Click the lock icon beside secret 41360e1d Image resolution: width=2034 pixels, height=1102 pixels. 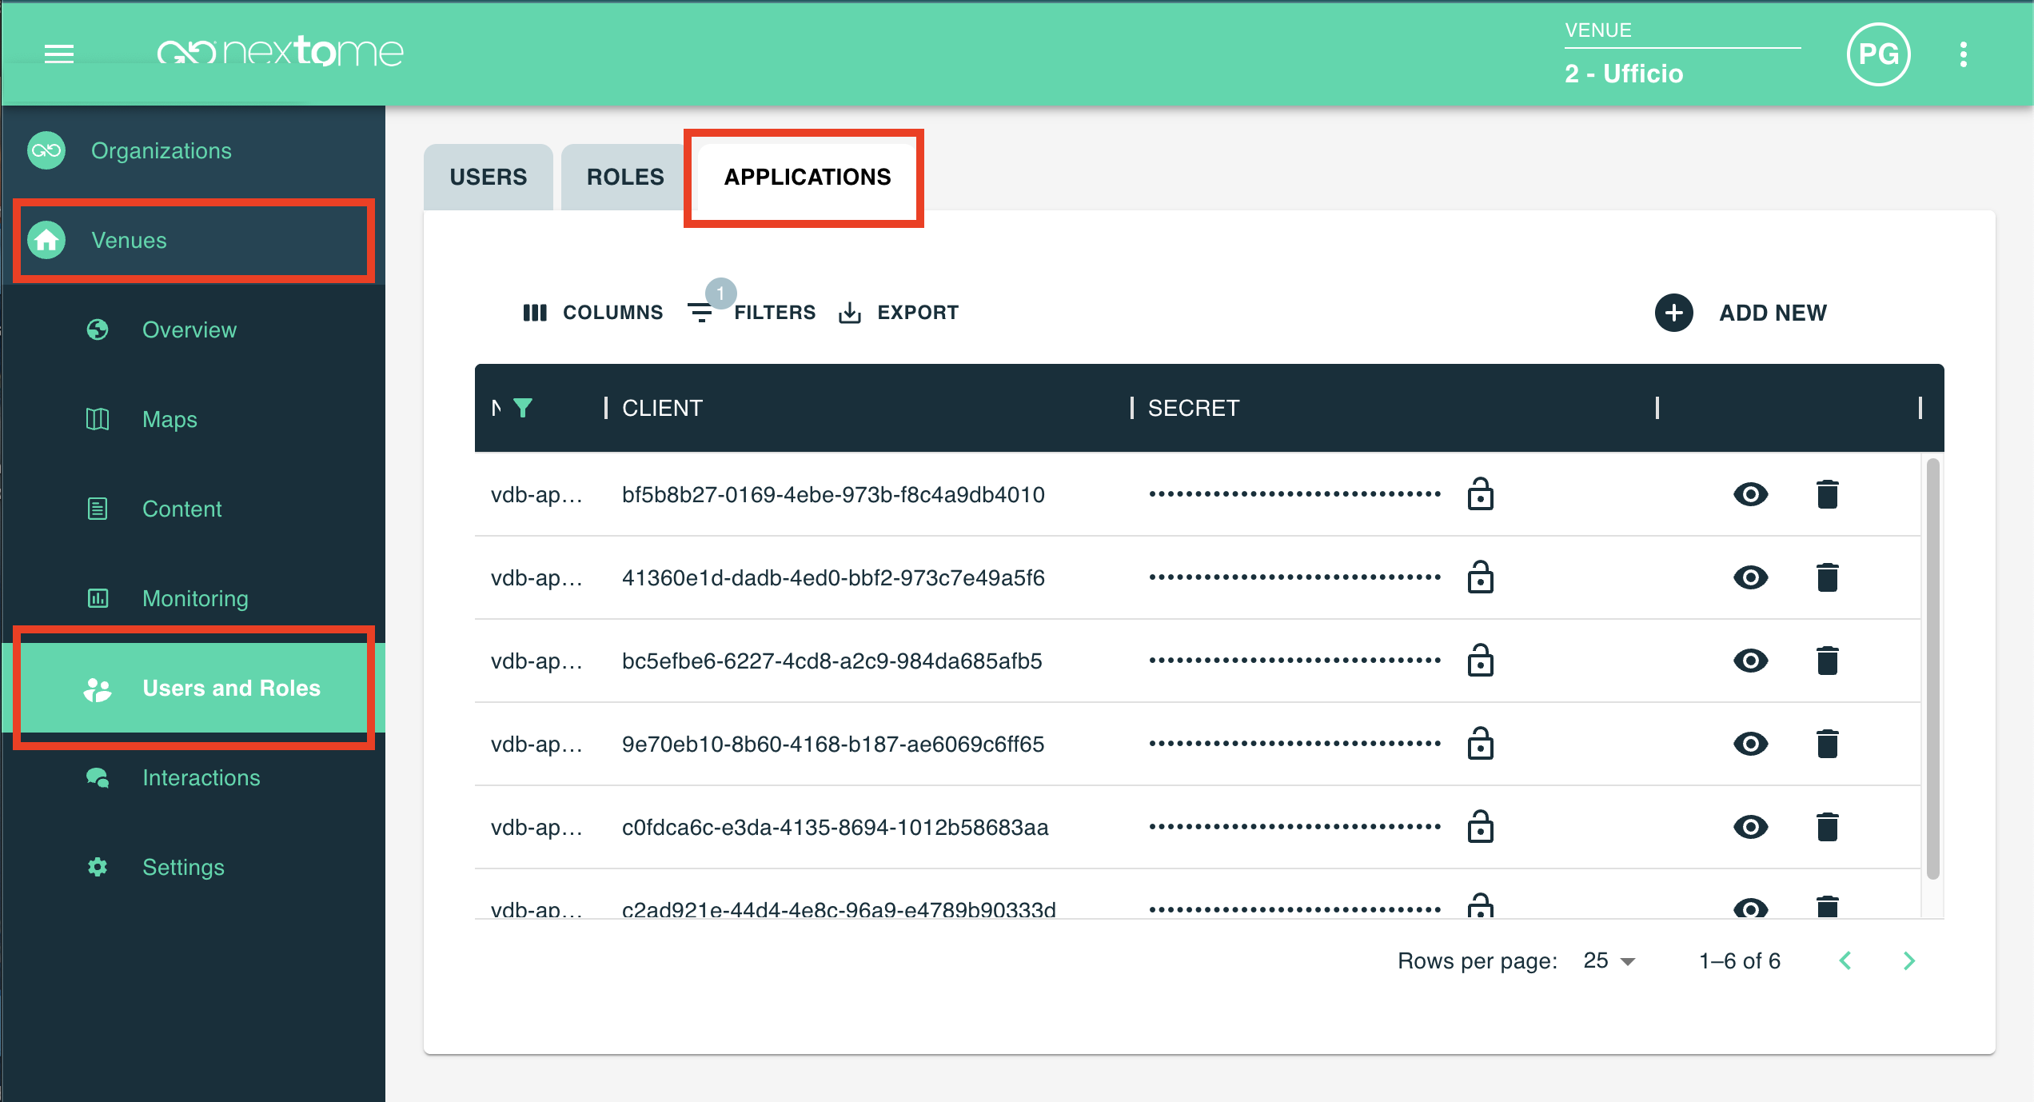pyautogui.click(x=1480, y=577)
